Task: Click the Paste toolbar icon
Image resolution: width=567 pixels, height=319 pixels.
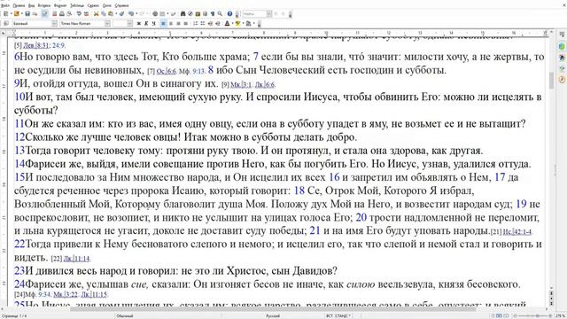Action: coord(110,14)
